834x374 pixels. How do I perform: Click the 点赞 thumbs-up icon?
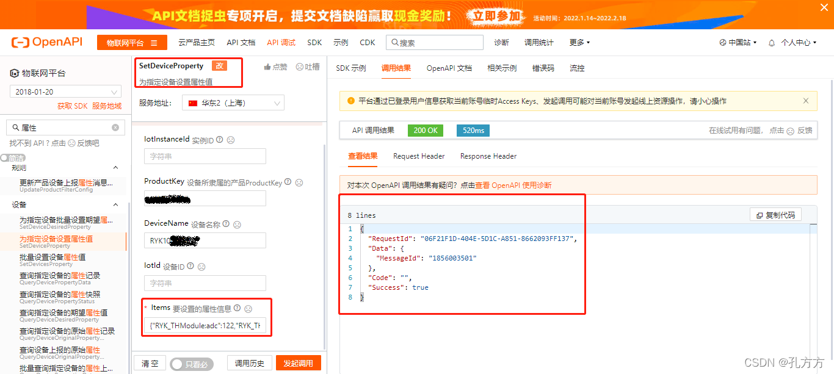267,67
